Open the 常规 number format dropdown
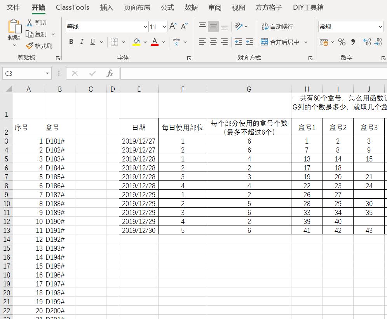The image size is (387, 319). (x=380, y=26)
